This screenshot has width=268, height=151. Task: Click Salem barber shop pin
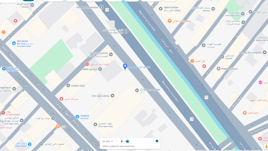coord(161,9)
